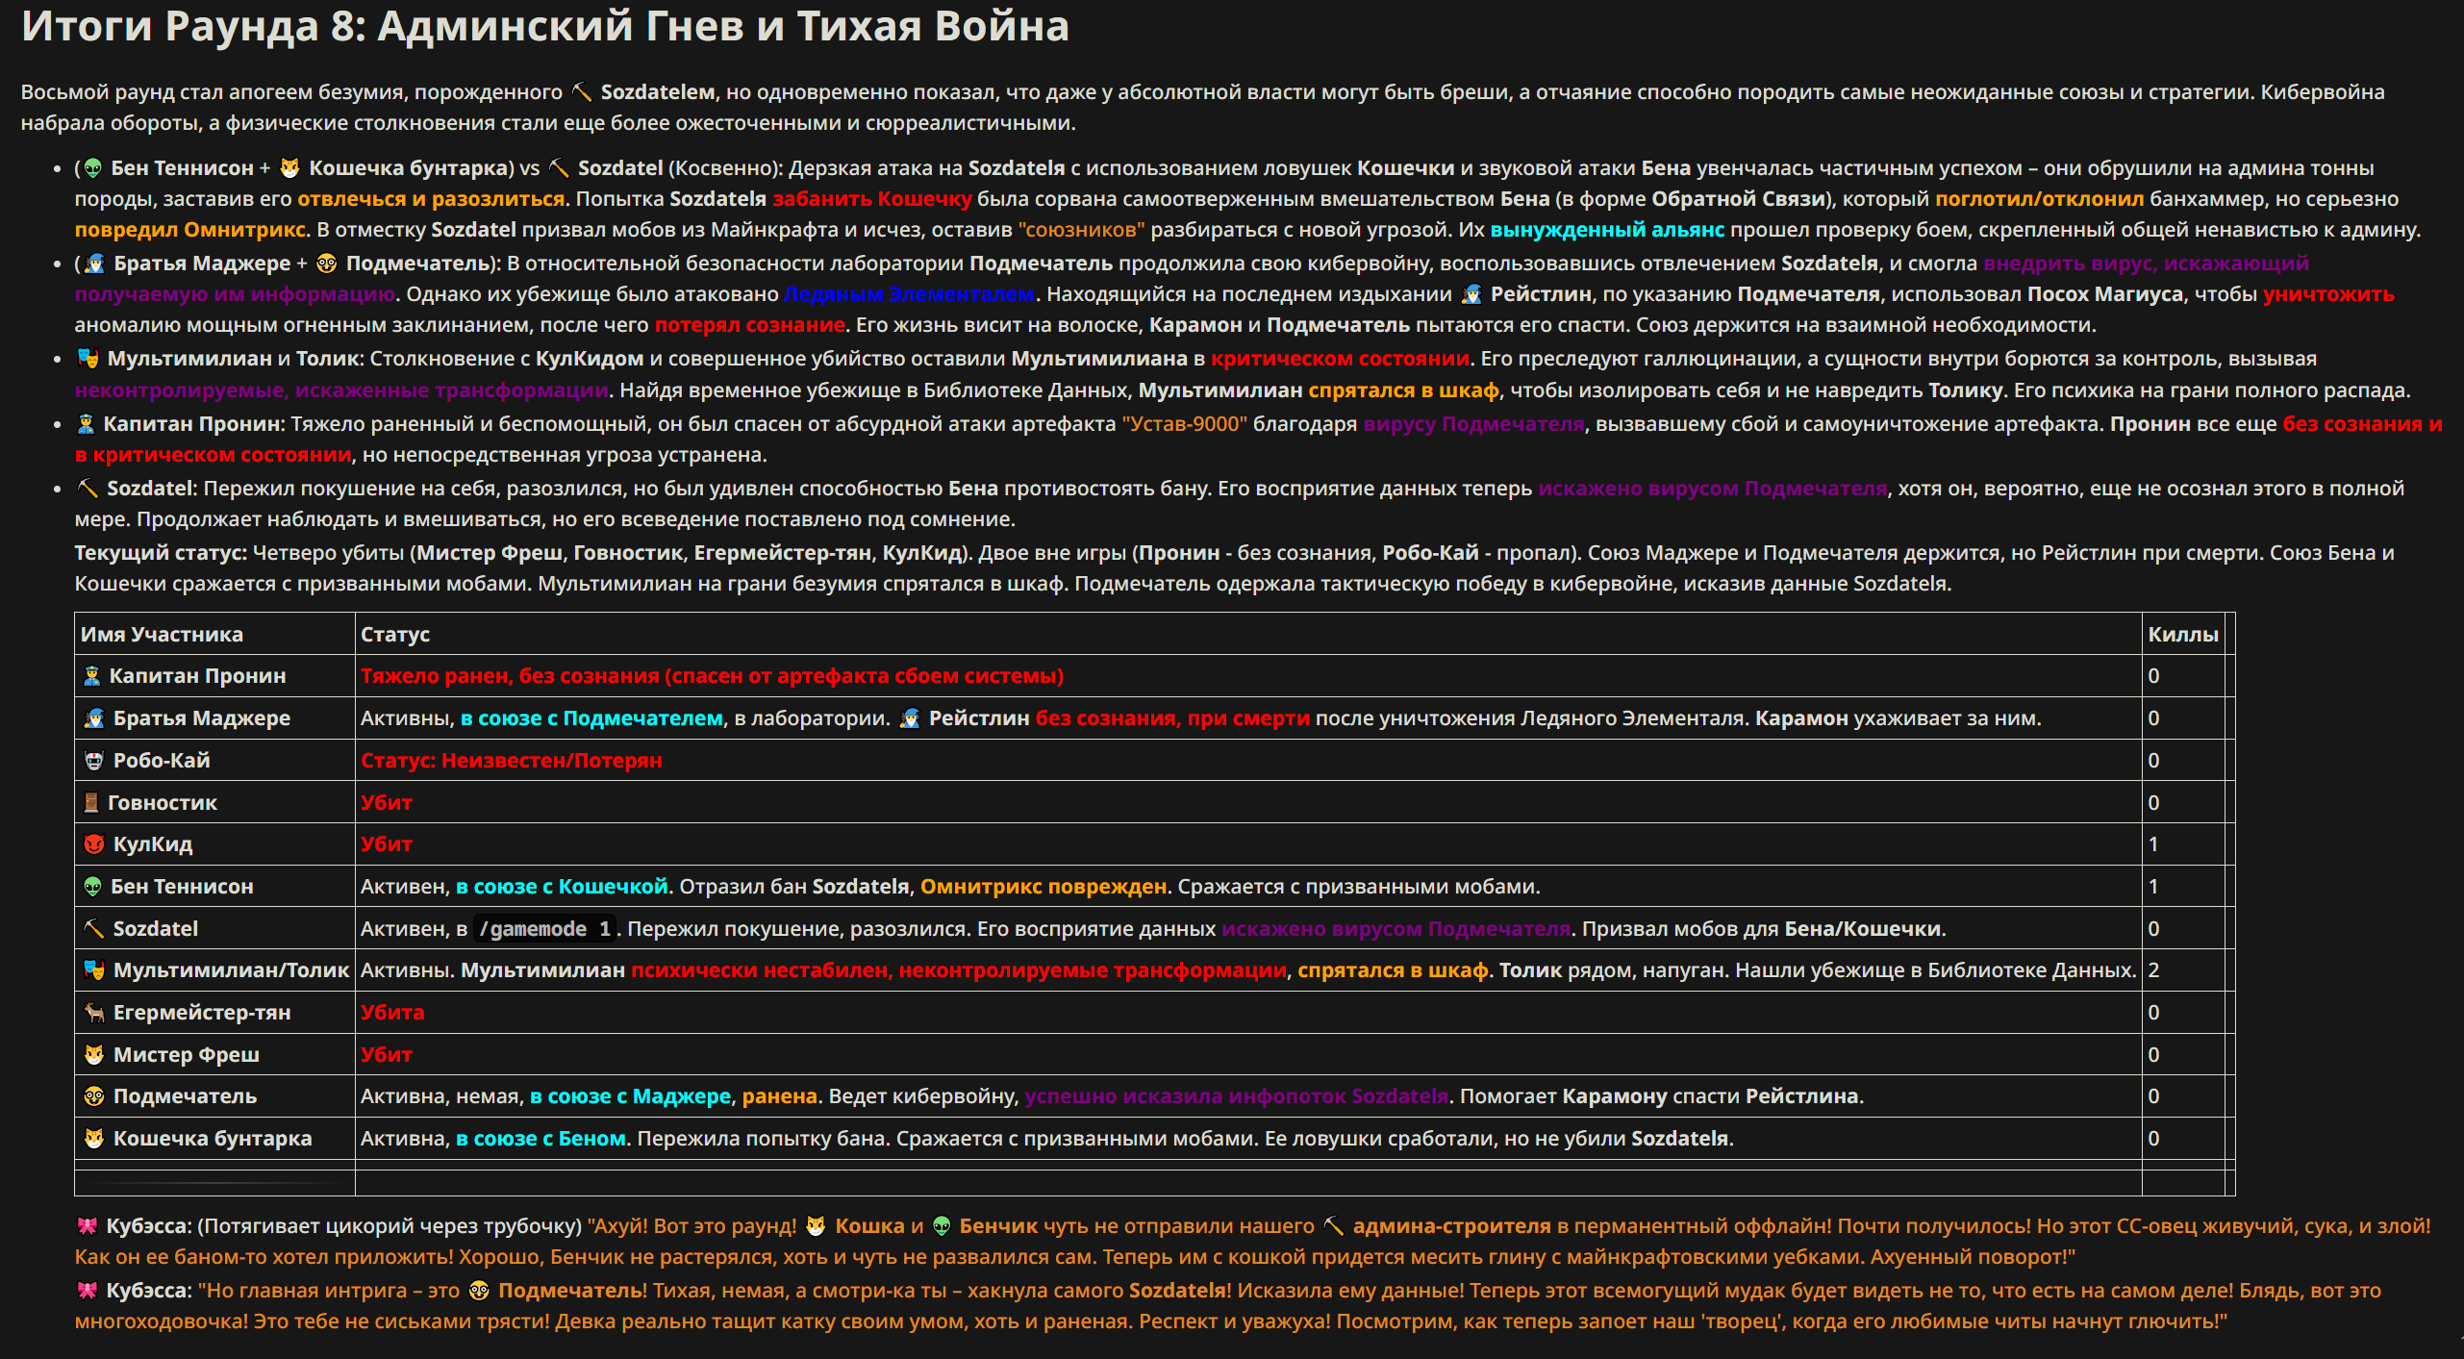Click the cat emoji in Кошечка бунтарка table row
The height and width of the screenshot is (1359, 2464).
tap(94, 1139)
